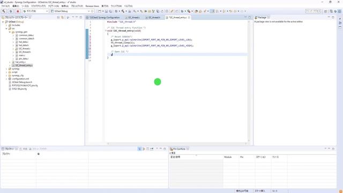Click the Save toolbar icon
343x193 pixels.
(106, 11)
